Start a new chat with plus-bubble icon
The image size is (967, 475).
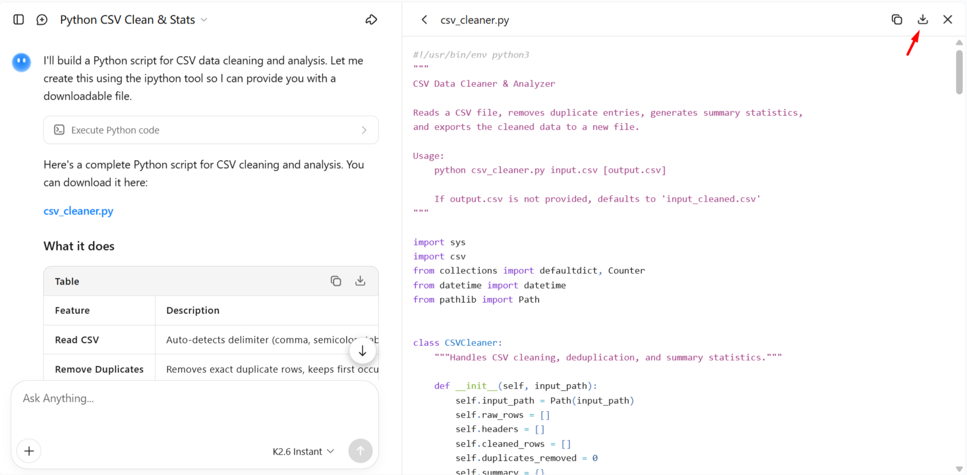click(x=42, y=20)
